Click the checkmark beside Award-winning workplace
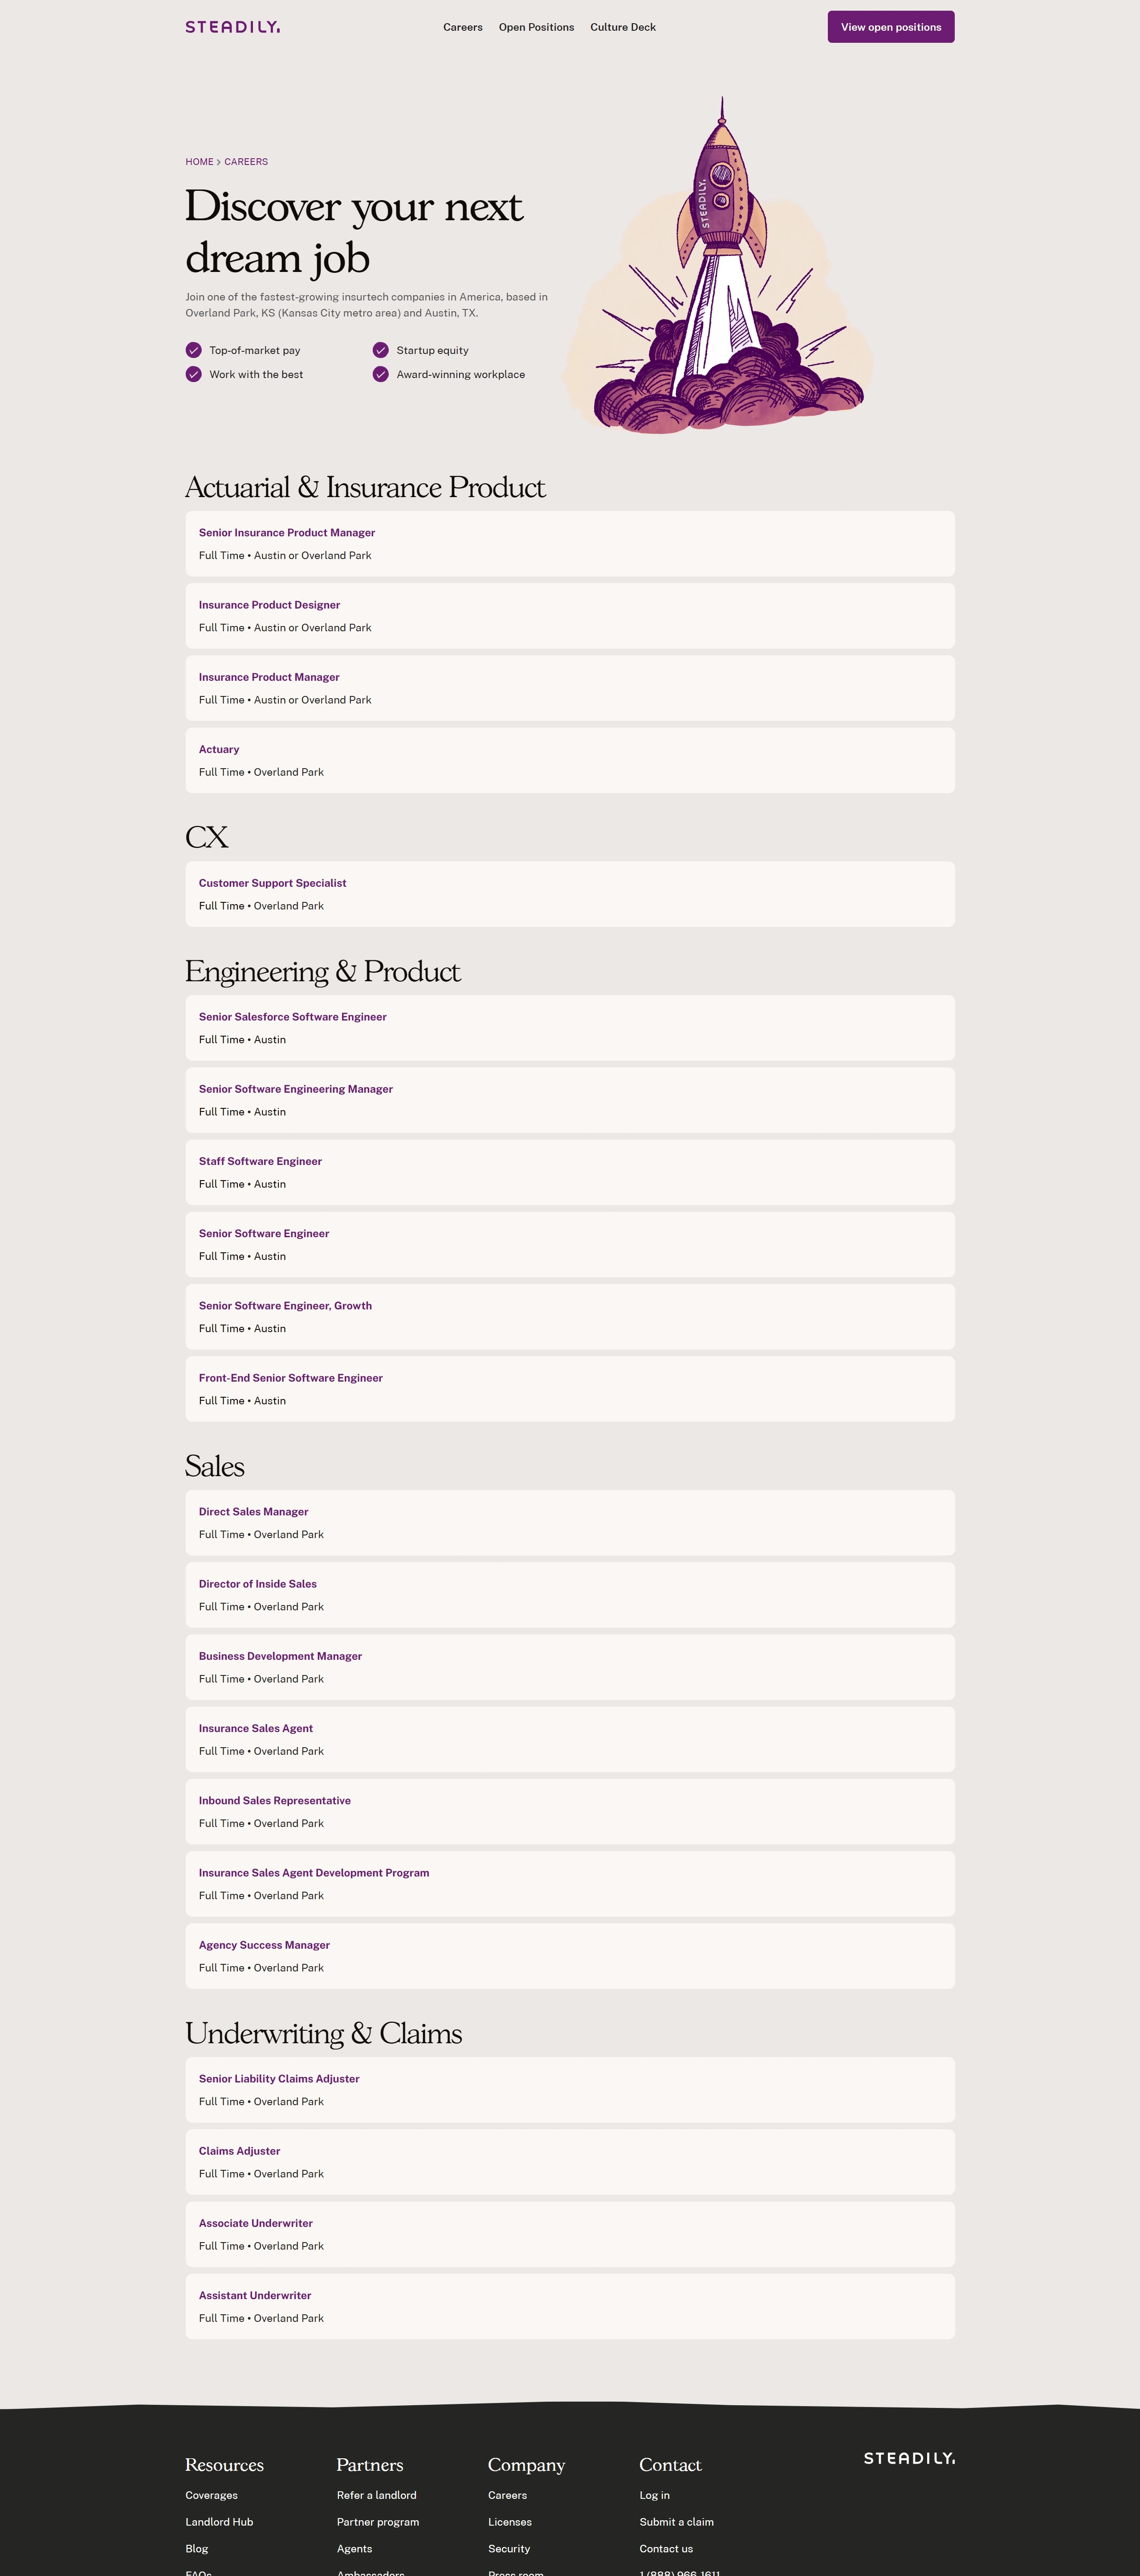 [x=381, y=374]
